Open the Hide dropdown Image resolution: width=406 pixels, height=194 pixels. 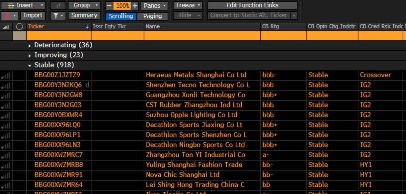[x=188, y=15]
